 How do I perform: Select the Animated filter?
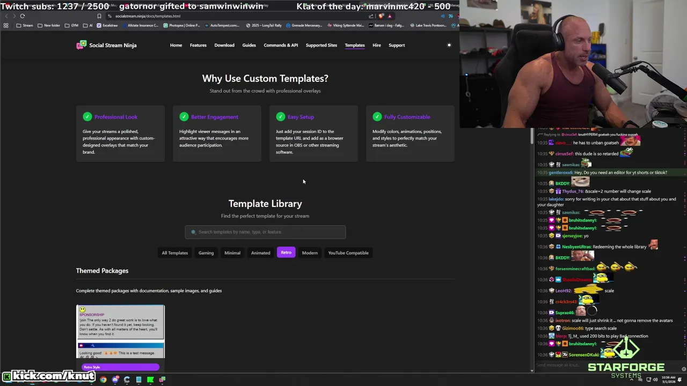tap(261, 253)
